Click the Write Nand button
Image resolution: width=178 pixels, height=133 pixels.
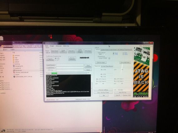[88, 51]
